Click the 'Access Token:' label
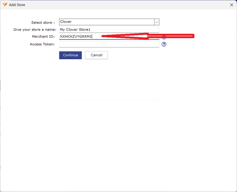The width and height of the screenshot is (237, 192). [42, 44]
